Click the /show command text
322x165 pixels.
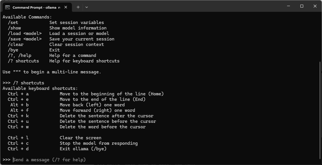[x=14, y=28]
